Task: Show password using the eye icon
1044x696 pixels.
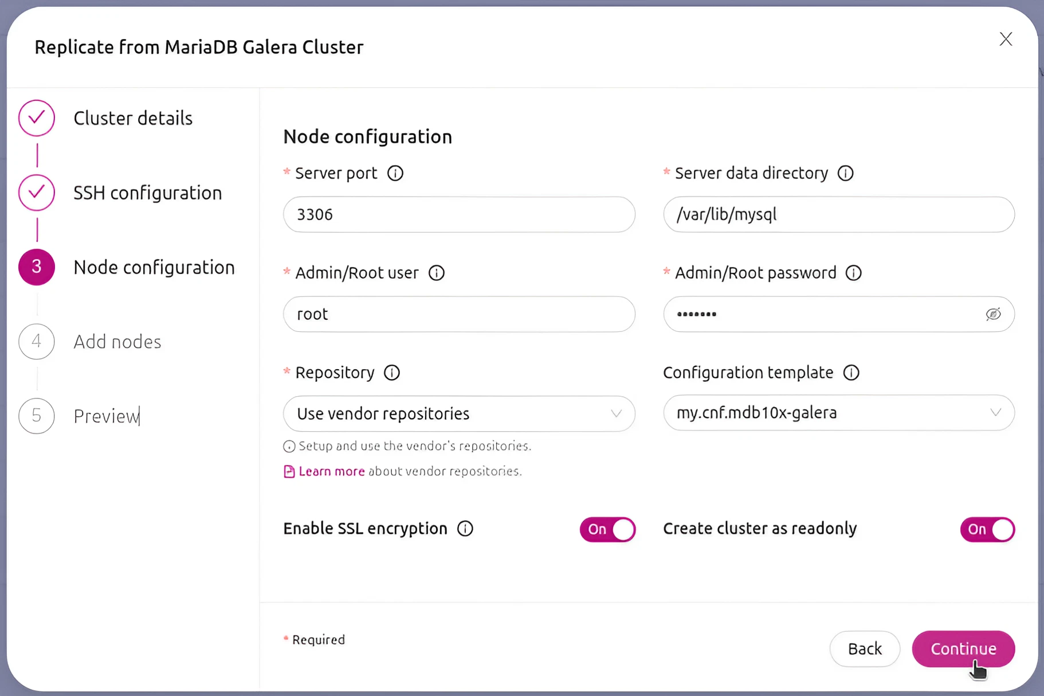Action: [994, 314]
